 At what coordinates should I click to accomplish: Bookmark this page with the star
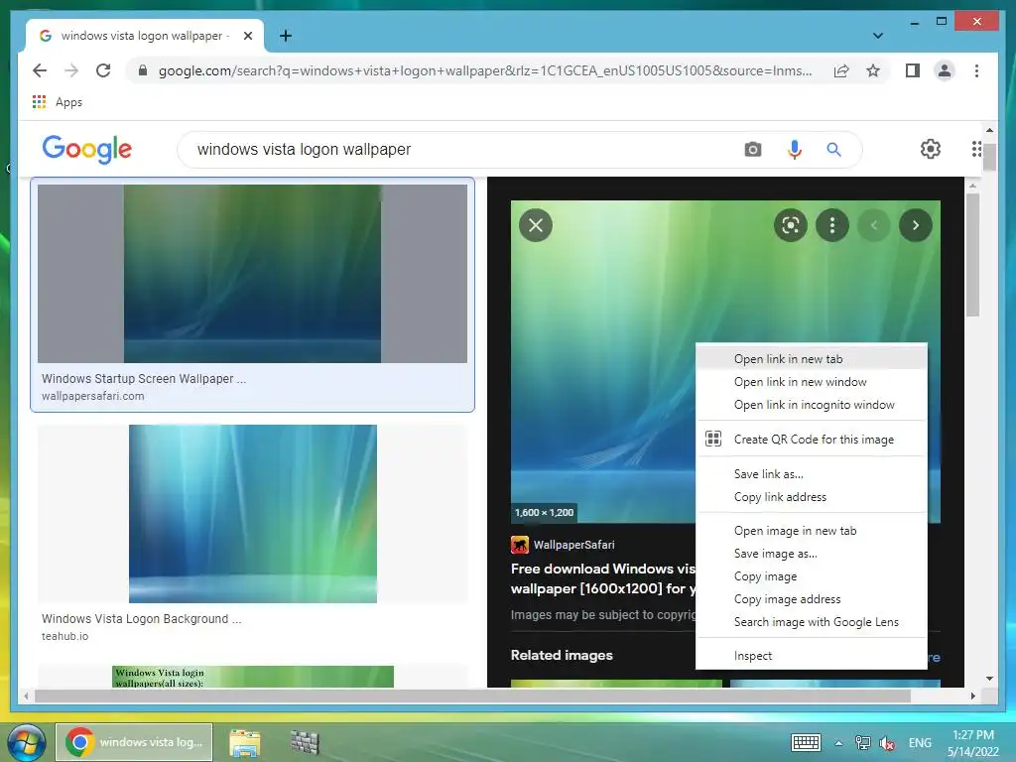tap(873, 70)
